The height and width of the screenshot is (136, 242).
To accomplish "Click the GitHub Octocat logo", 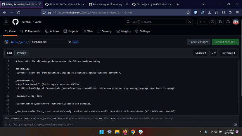I will coord(15,22).
